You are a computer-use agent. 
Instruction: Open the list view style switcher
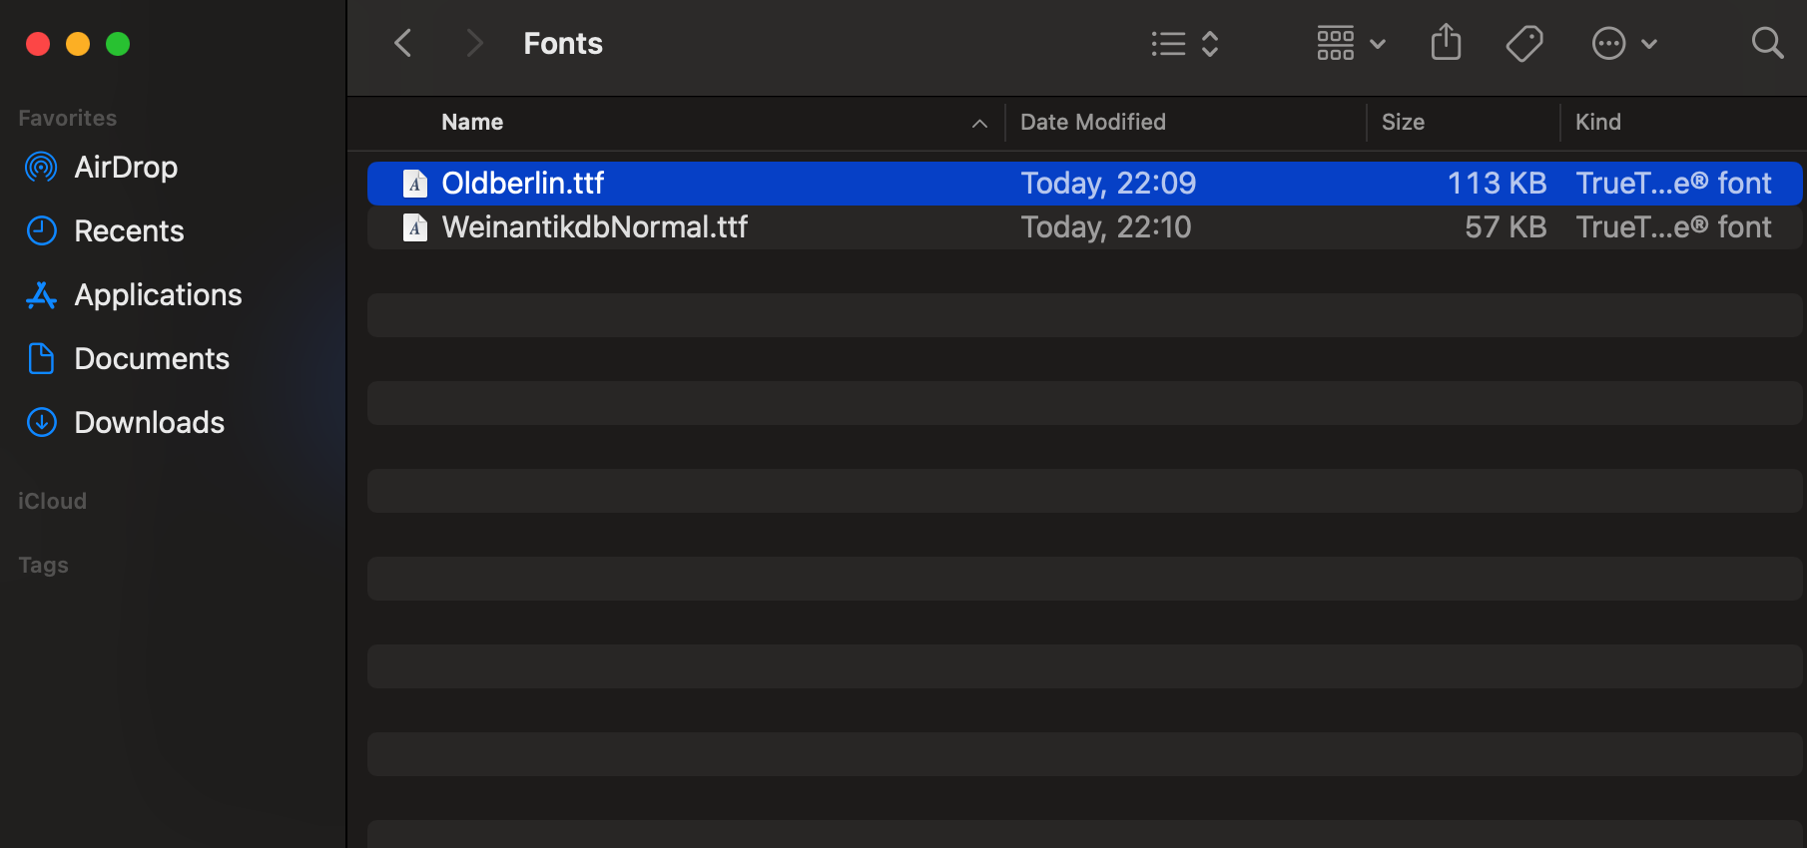tap(1185, 43)
